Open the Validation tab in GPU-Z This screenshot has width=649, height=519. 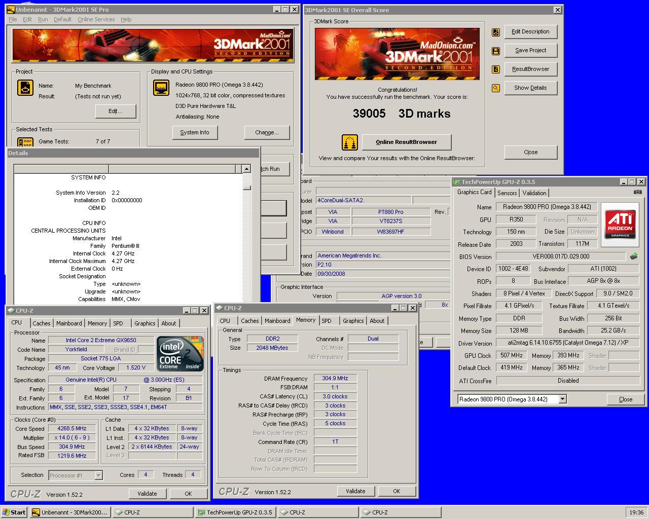pos(534,193)
